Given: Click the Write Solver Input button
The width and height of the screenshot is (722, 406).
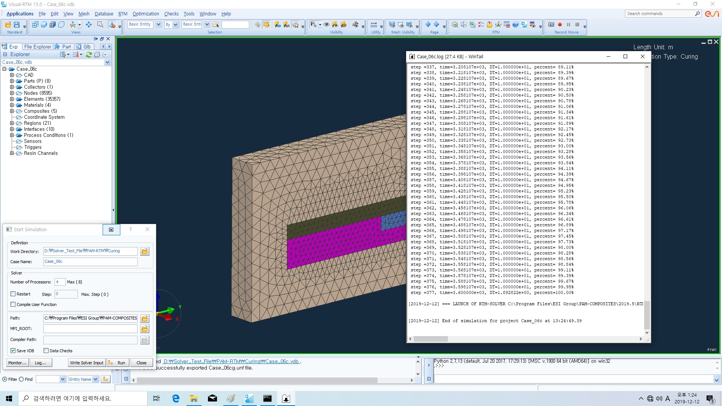Looking at the screenshot, I should pyautogui.click(x=87, y=362).
